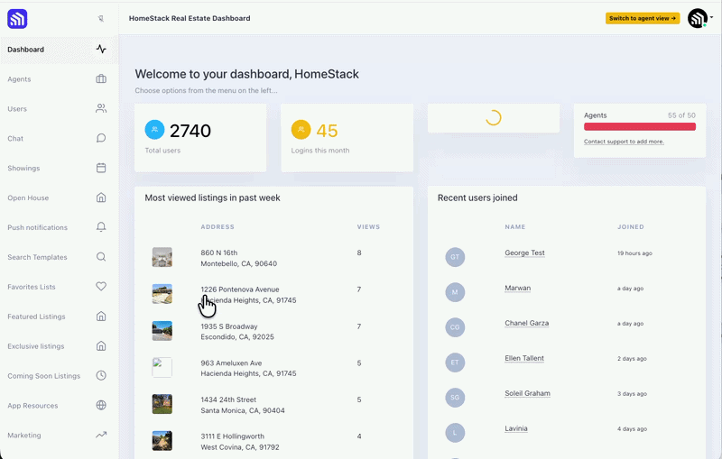Open Exclusive listings page
The width and height of the screenshot is (722, 459).
[59, 346]
